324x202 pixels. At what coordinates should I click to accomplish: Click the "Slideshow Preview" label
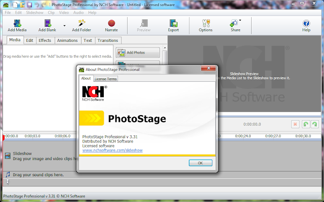coord(244,74)
